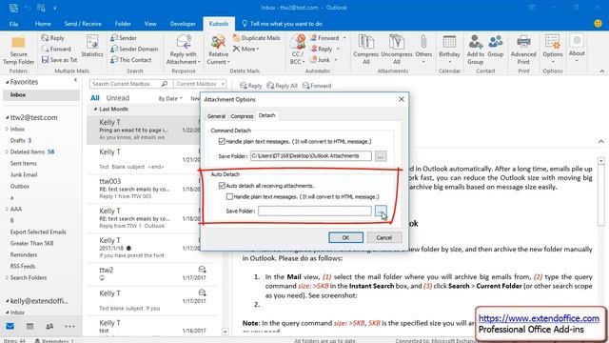Click the Statistics ribbon icon

click(x=92, y=47)
